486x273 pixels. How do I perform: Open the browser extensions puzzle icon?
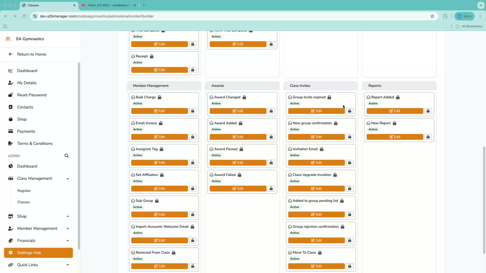click(x=445, y=16)
